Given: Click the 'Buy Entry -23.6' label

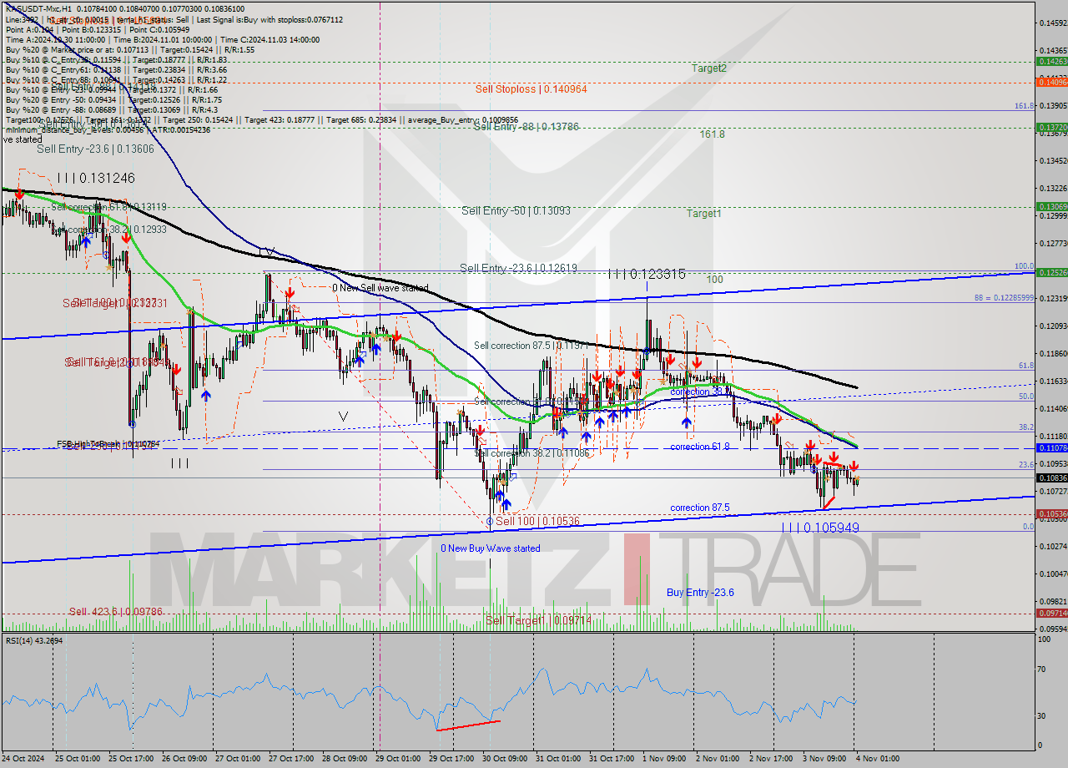Looking at the screenshot, I should 700,593.
